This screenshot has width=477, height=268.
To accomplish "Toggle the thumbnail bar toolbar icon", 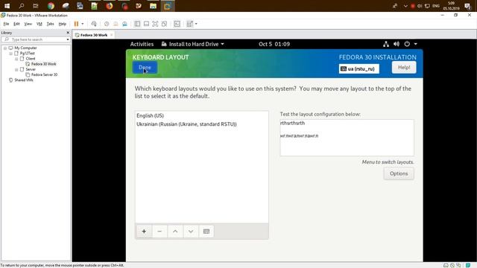I will point(146,24).
